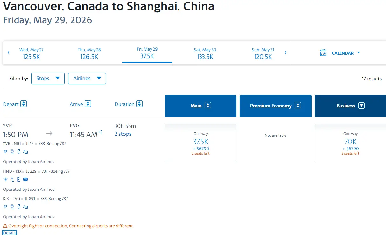The image size is (386, 235).
Task: Go to previous dates with left arrow
Action: tap(9, 52)
